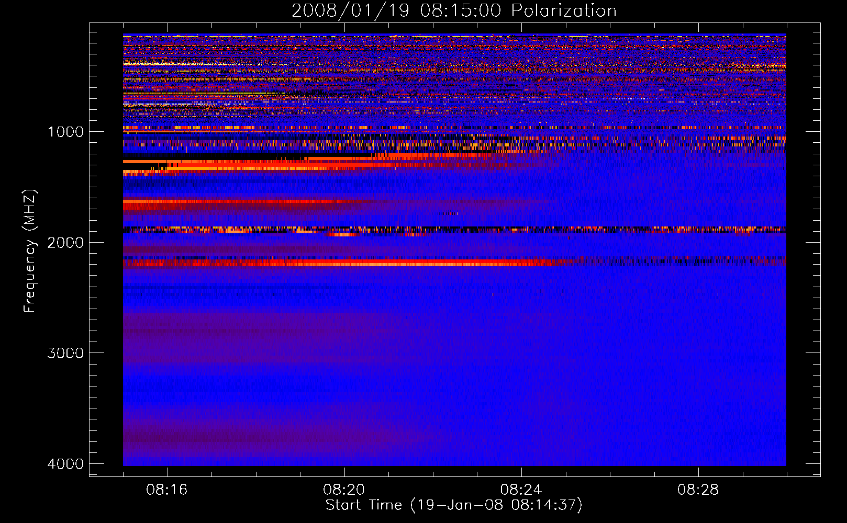Click the 'Frequency (MHZ)' axis label
This screenshot has width=847, height=523.
(x=30, y=251)
